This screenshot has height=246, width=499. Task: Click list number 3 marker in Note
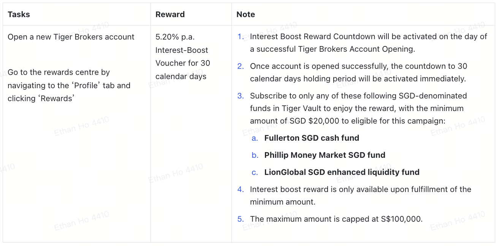point(241,96)
